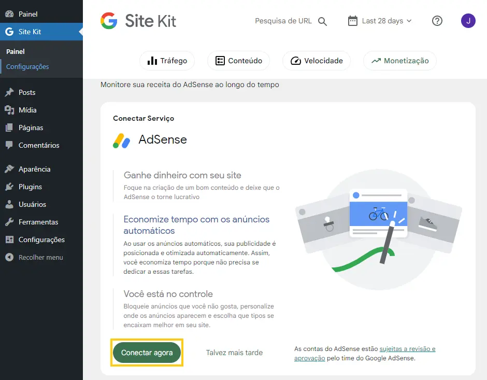Open Configurações submenu under Site Kit
This screenshot has height=380, width=487.
click(27, 66)
